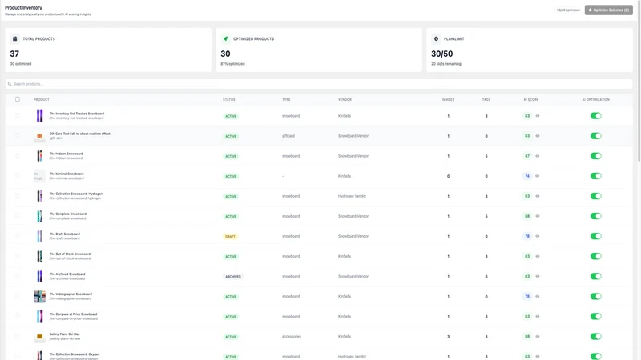Click the 30/50 plan limit value
Image resolution: width=641 pixels, height=360 pixels.
click(442, 54)
